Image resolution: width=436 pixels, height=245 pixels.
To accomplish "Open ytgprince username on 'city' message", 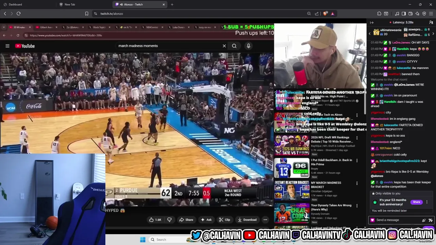I will (x=378, y=112).
